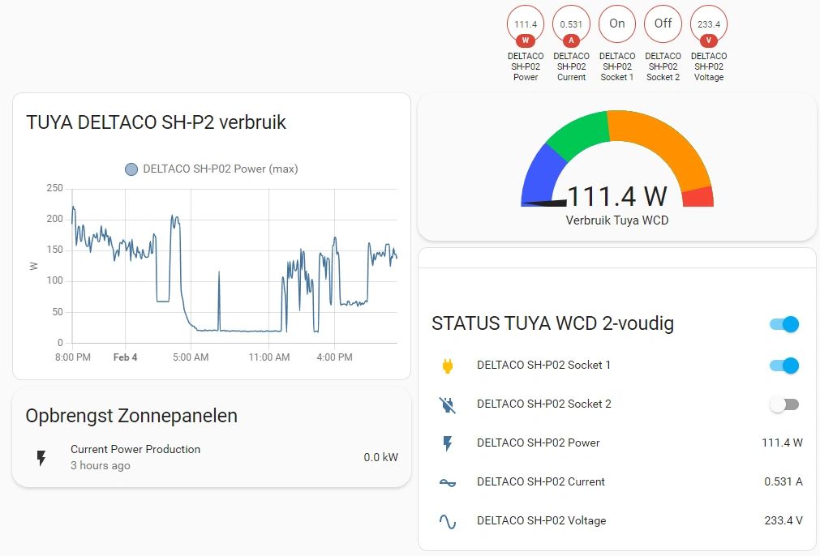Turn off the STATUS TUYA WCD 2-voudig header toggle
The width and height of the screenshot is (820, 556).
click(784, 324)
